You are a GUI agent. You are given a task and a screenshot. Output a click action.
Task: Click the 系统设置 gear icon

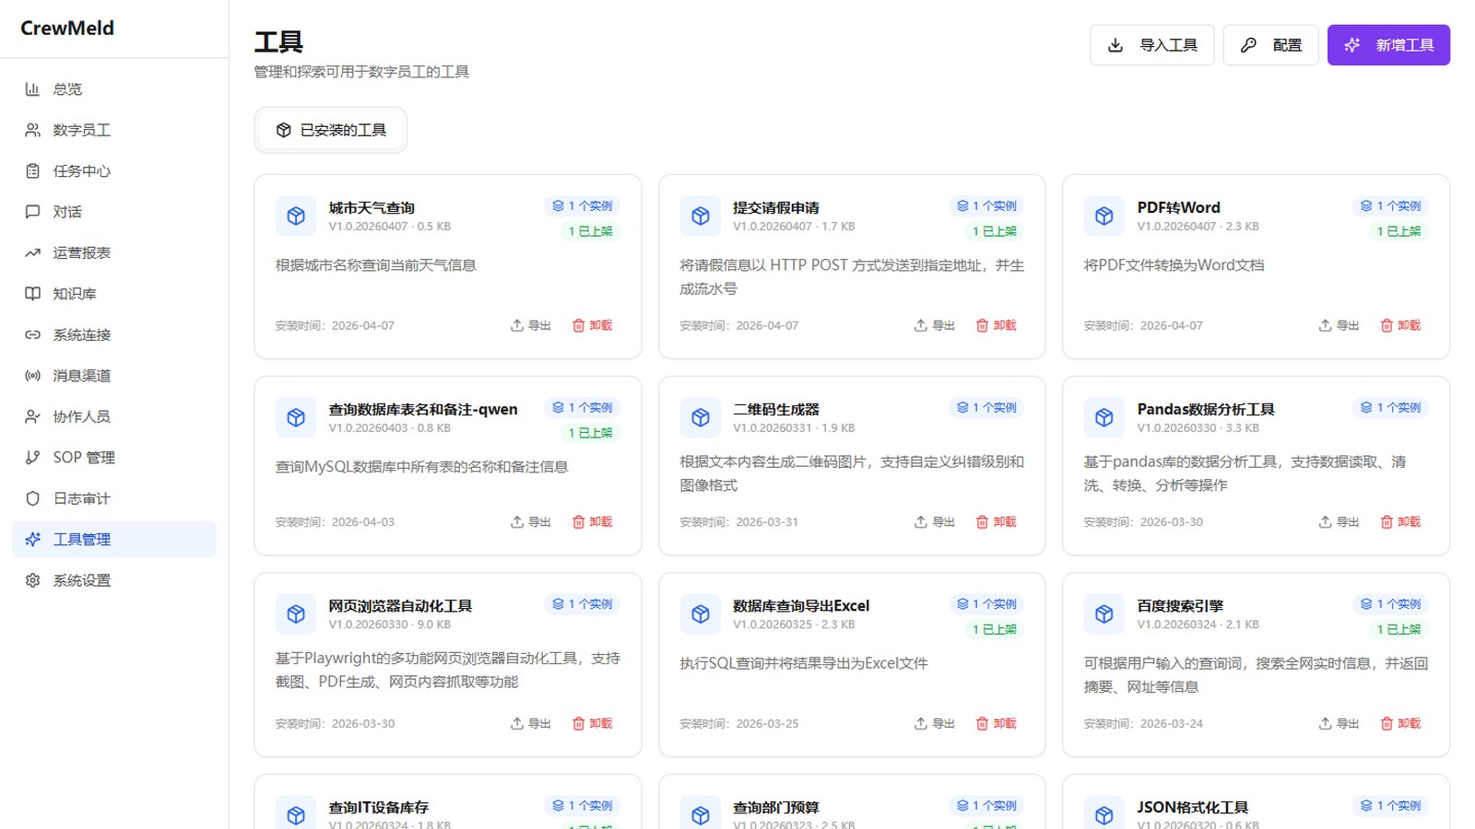32,580
